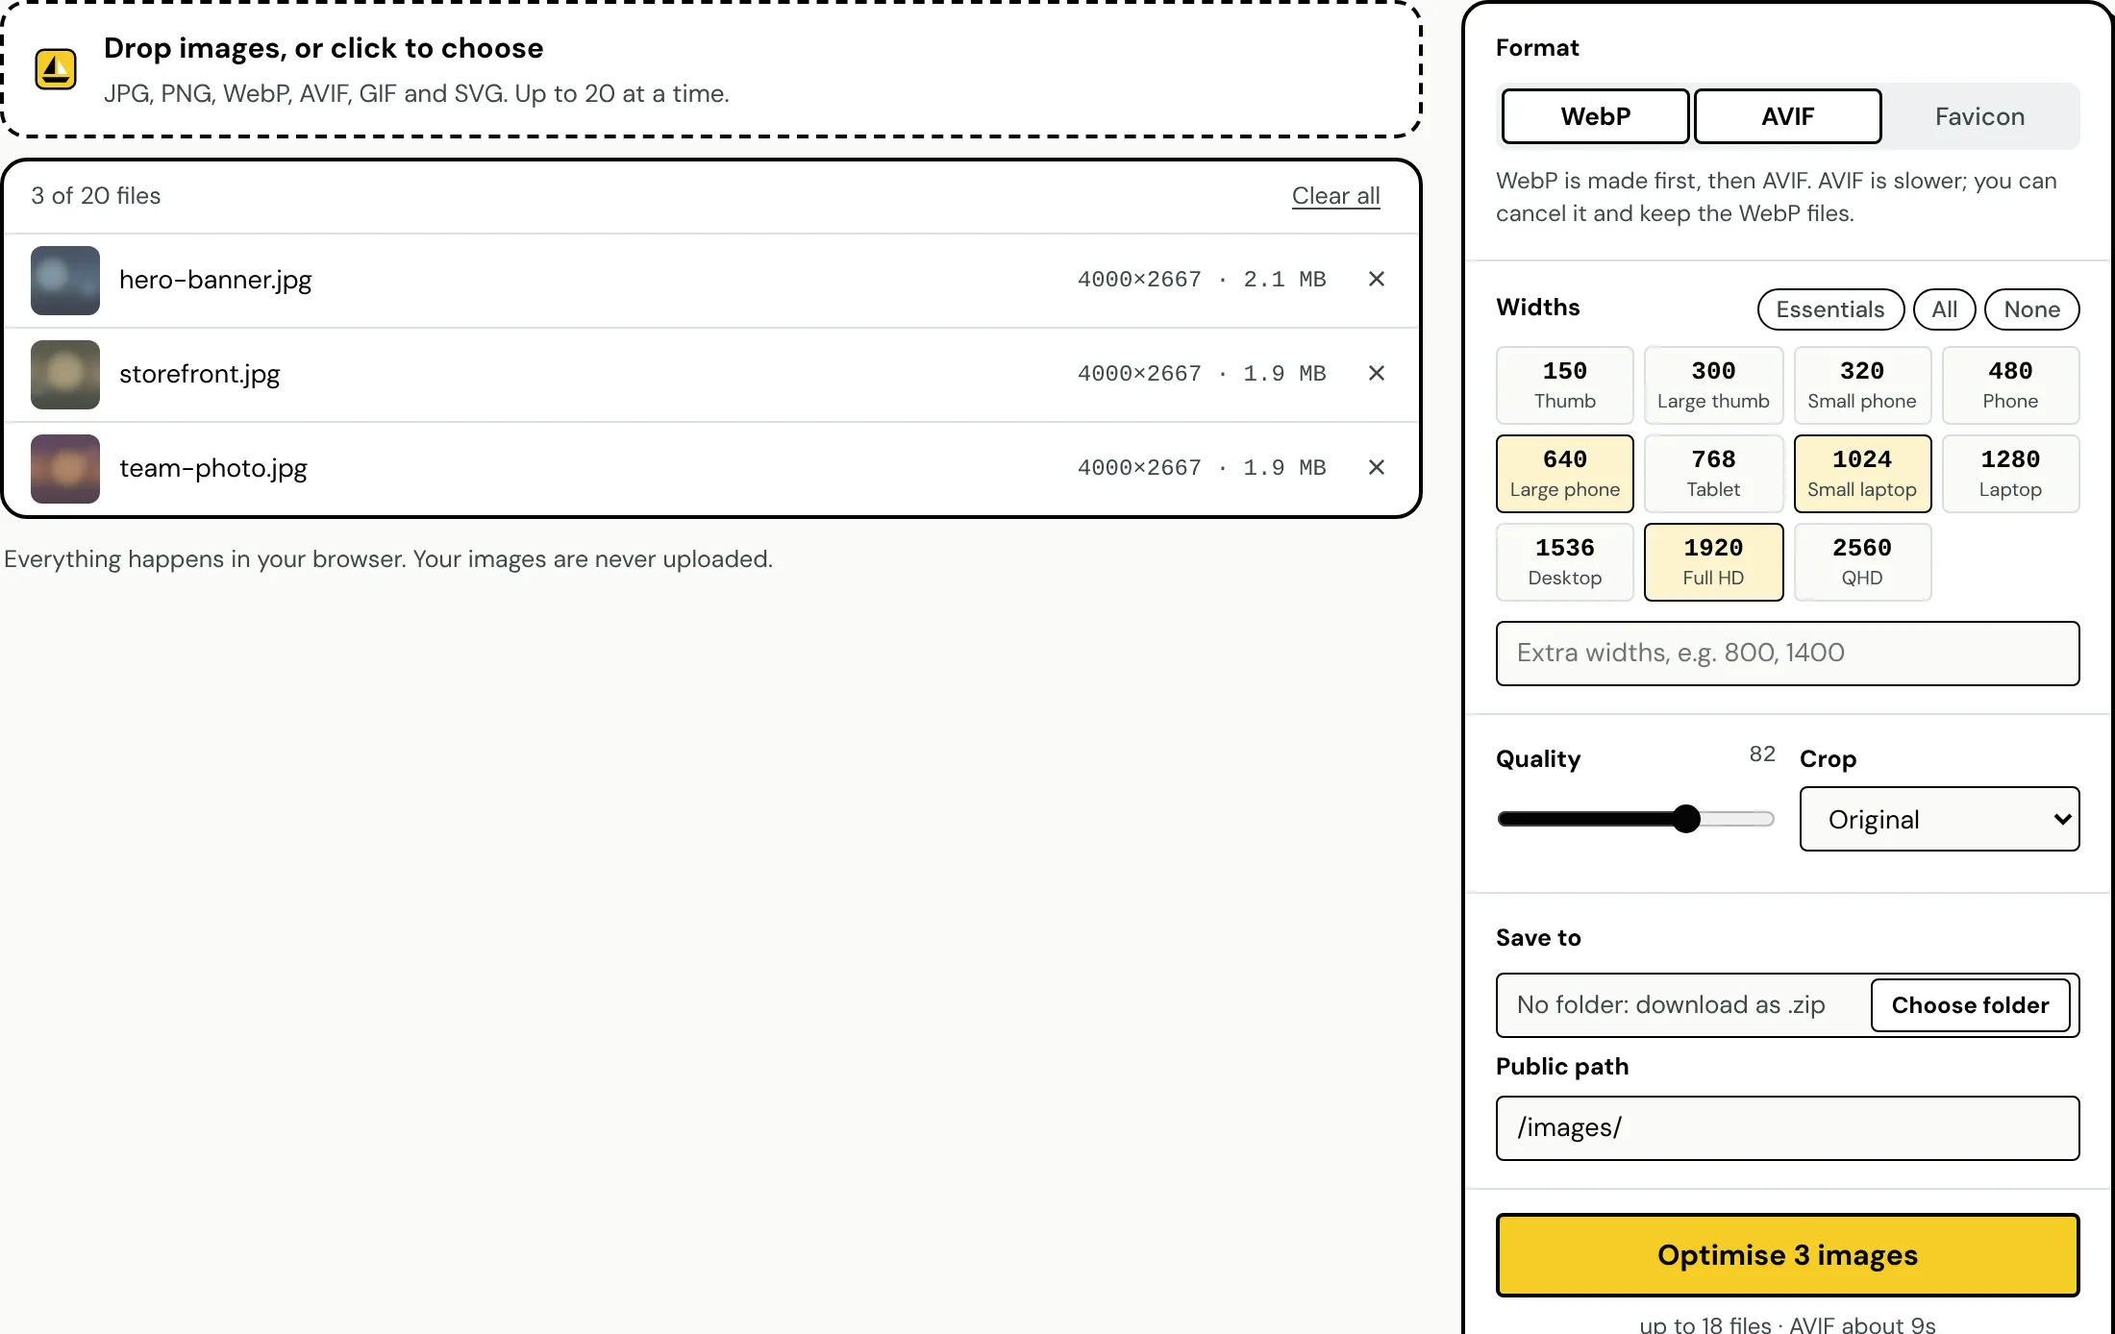Disable the 1024 Small laptop width
The height and width of the screenshot is (1334, 2115).
point(1862,474)
